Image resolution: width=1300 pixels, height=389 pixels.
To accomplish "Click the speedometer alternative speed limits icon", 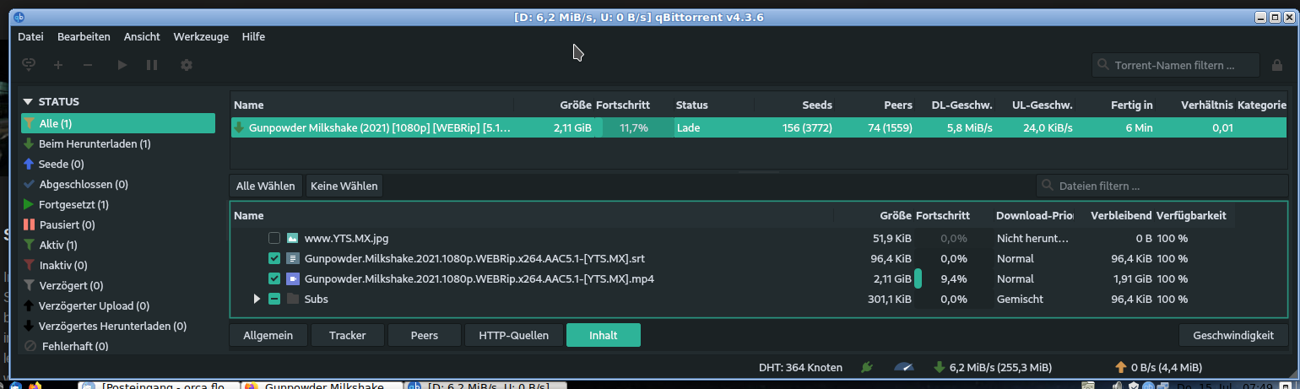I will pyautogui.click(x=904, y=367).
